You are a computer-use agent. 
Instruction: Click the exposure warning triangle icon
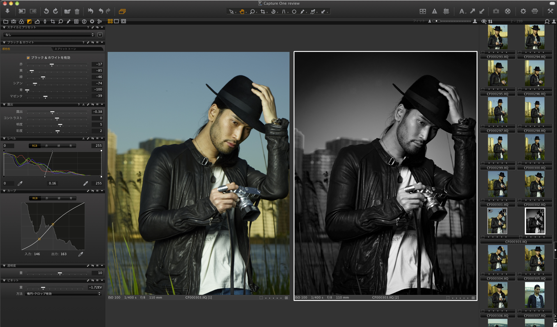(434, 11)
